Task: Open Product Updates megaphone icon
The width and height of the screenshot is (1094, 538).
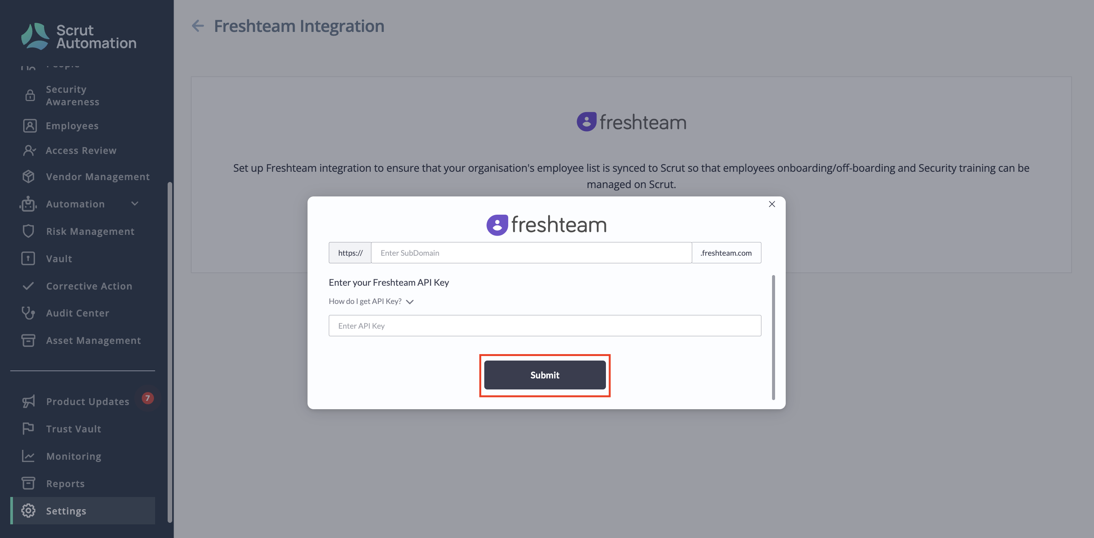Action: tap(29, 401)
